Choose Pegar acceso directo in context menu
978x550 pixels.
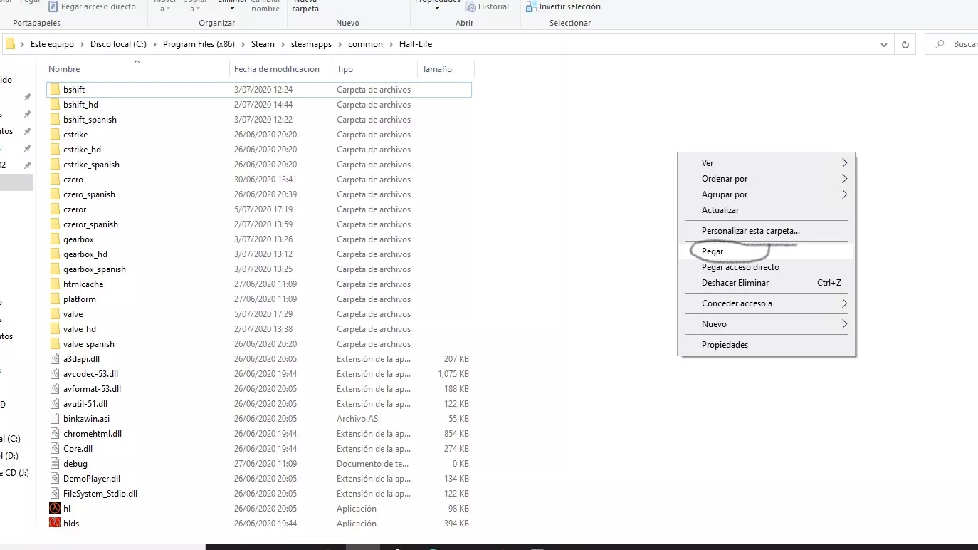(x=767, y=267)
